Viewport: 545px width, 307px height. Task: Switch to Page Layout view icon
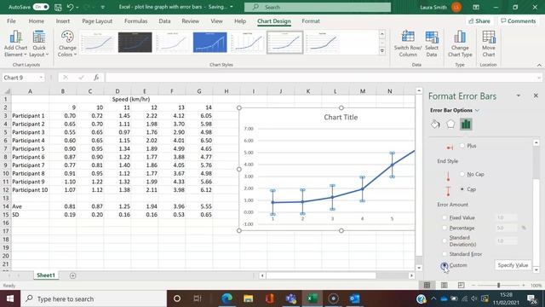pyautogui.click(x=444, y=285)
